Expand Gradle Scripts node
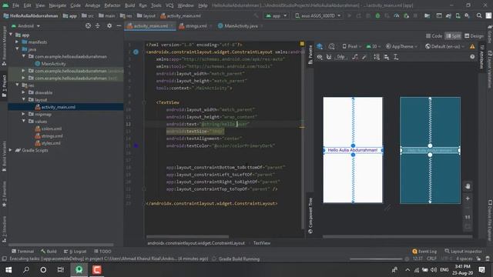493x277 pixels. [11, 150]
